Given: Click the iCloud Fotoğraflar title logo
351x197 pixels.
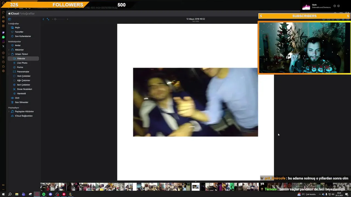Looking at the screenshot, I should [x=21, y=13].
